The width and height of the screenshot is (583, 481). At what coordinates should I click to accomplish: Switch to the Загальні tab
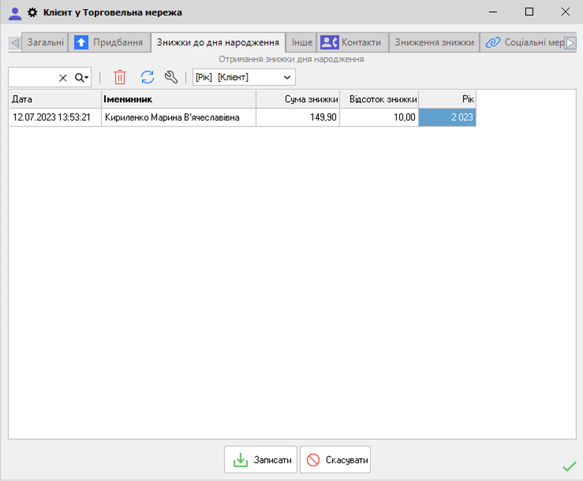(x=45, y=42)
